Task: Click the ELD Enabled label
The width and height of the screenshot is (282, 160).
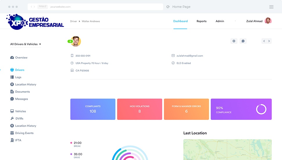Action: 184,63
